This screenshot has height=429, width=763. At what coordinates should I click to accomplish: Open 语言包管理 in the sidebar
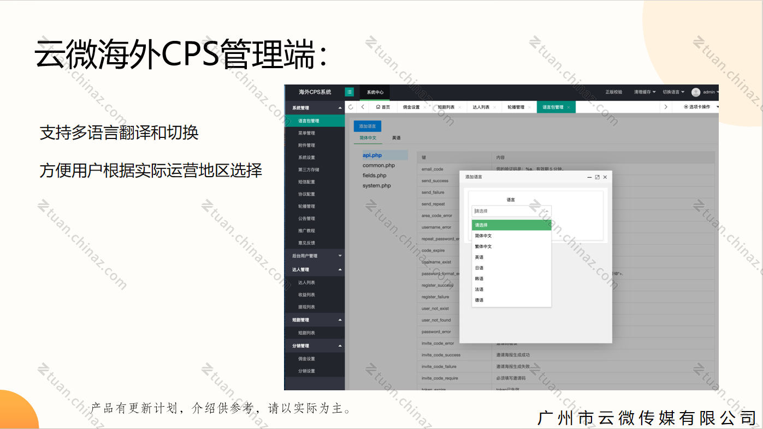(315, 121)
